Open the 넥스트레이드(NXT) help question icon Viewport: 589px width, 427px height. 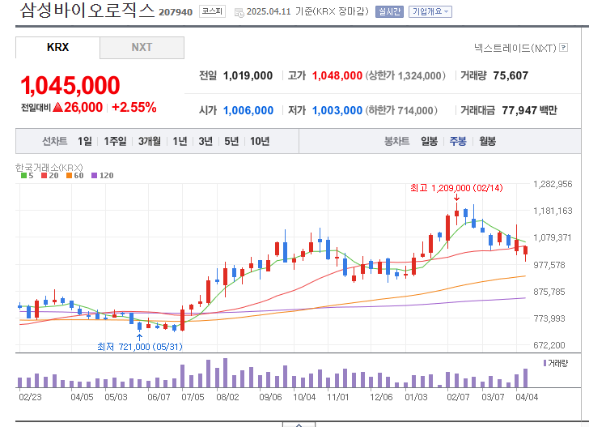(563, 48)
